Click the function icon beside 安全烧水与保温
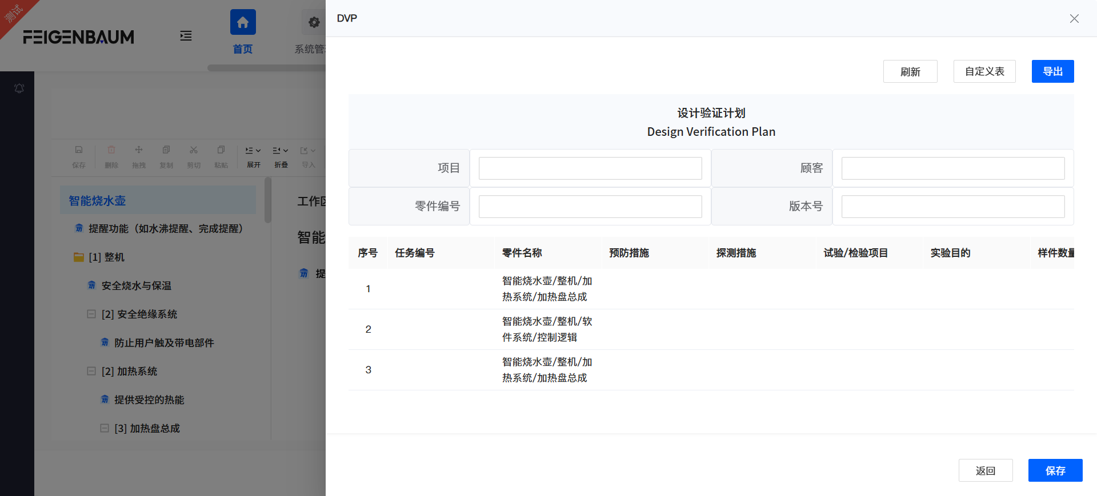This screenshot has height=496, width=1097. point(91,285)
